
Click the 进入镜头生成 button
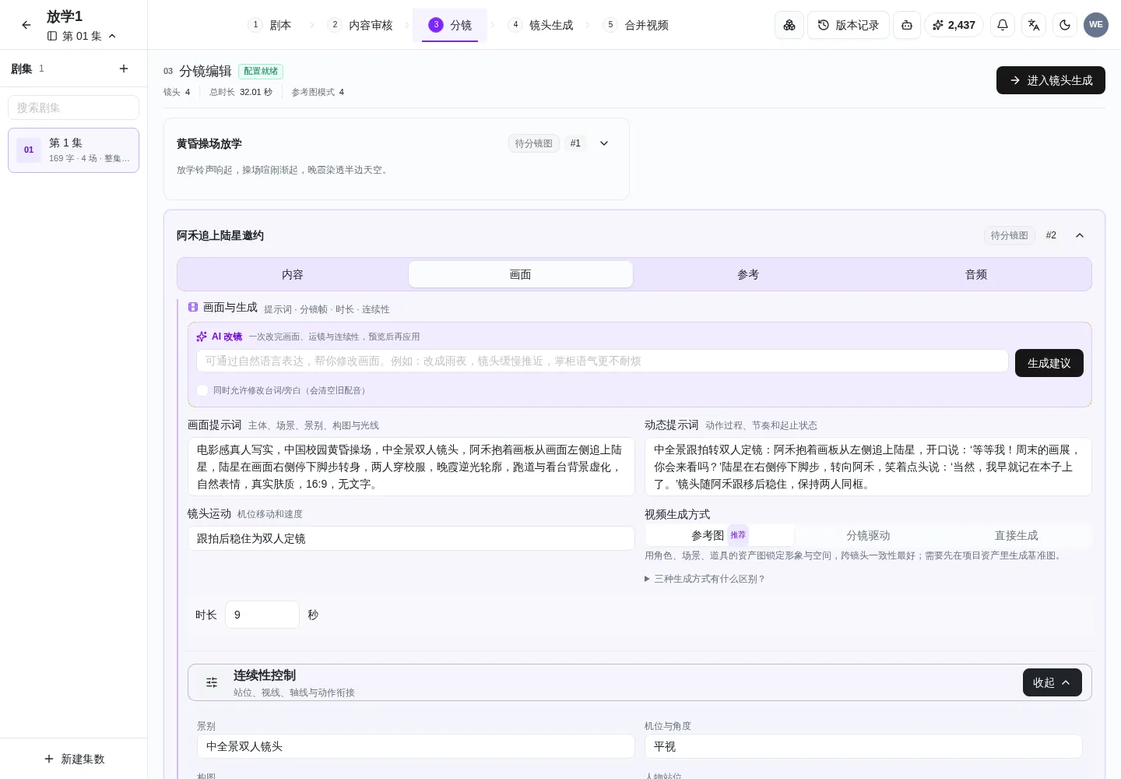coord(1051,80)
